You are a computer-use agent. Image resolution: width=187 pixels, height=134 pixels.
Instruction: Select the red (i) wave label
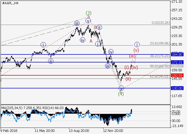click(x=127, y=68)
